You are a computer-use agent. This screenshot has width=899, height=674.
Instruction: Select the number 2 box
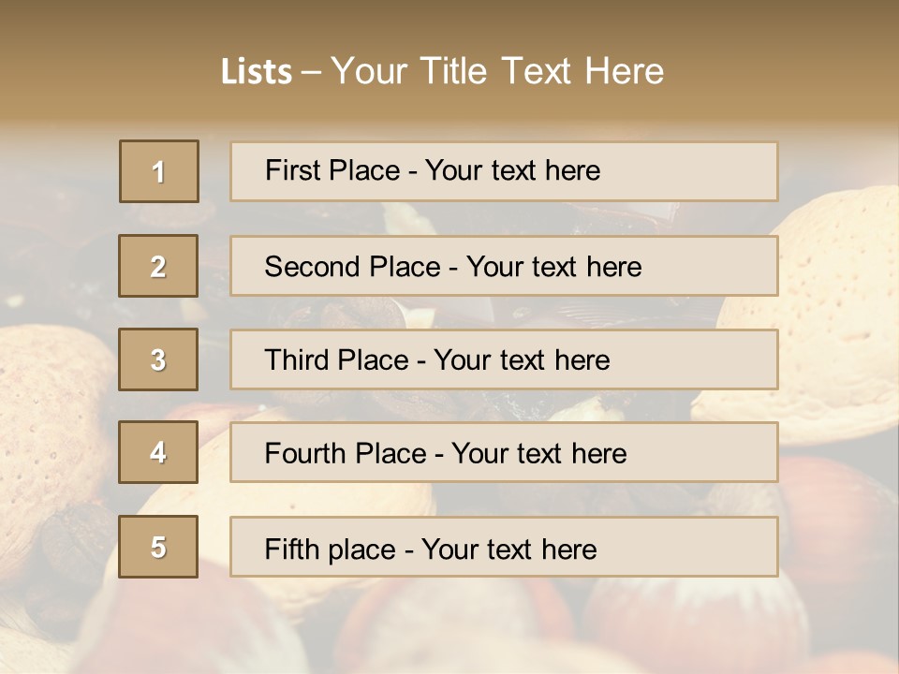point(158,266)
